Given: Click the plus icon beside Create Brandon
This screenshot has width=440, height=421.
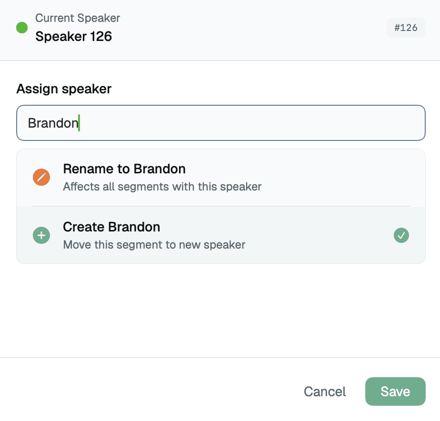Looking at the screenshot, I should pos(41,235).
